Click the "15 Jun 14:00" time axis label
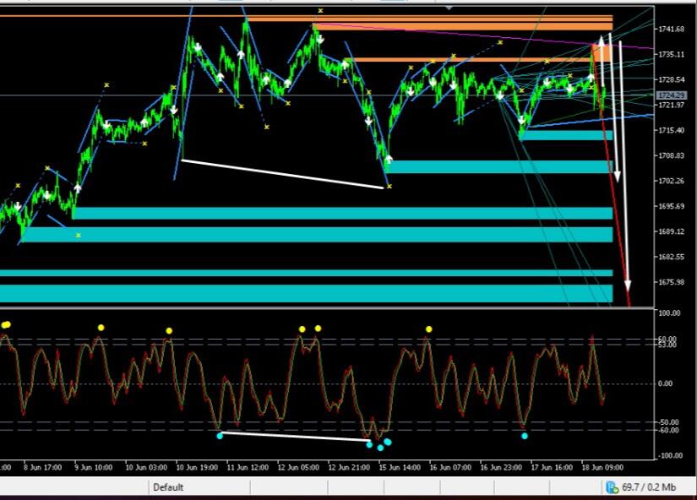The height and width of the screenshot is (500, 697). (400, 468)
